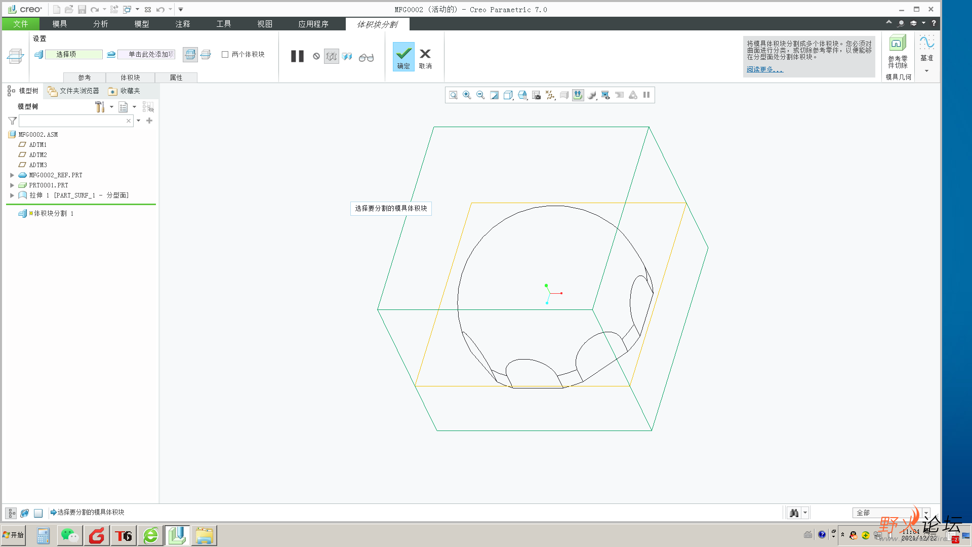Click the shaded sphere appearance icon
Image resolution: width=972 pixels, height=547 pixels.
(592, 95)
